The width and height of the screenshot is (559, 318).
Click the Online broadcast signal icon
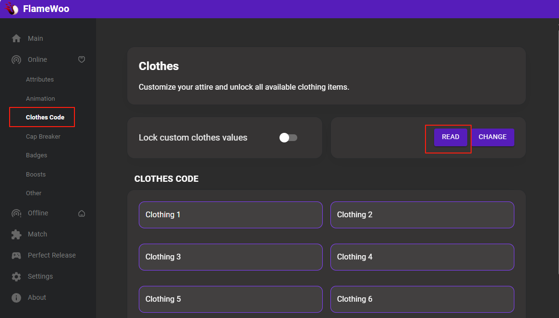(x=16, y=59)
